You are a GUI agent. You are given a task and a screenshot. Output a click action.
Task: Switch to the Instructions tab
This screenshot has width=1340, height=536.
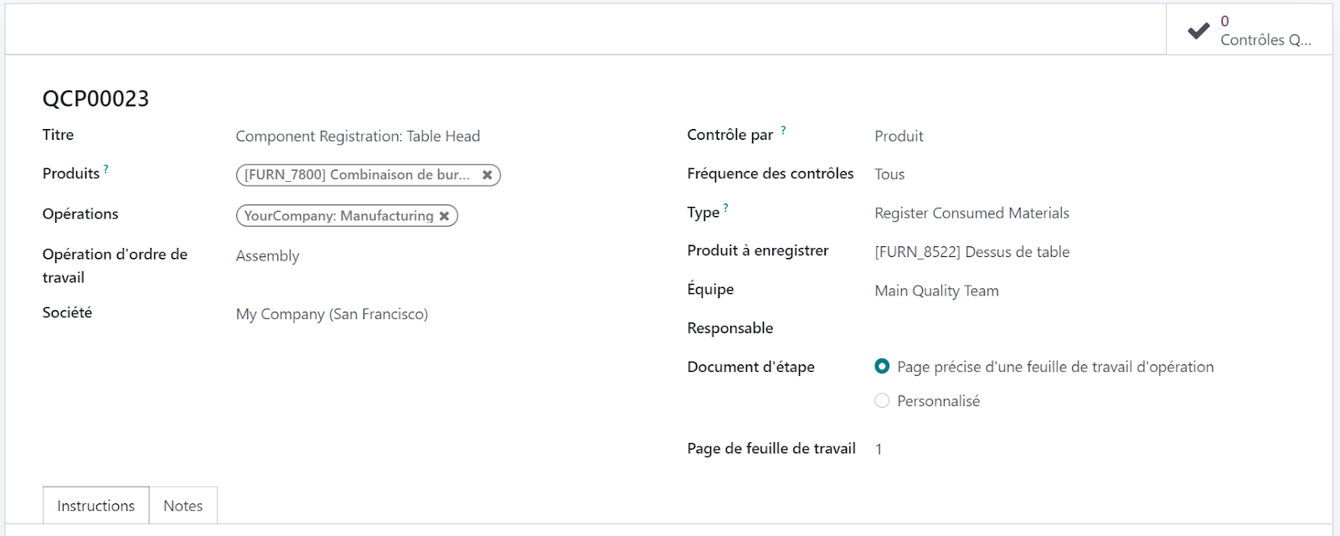(95, 506)
